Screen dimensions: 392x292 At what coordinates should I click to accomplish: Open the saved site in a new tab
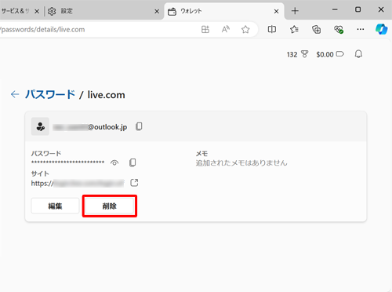point(134,183)
